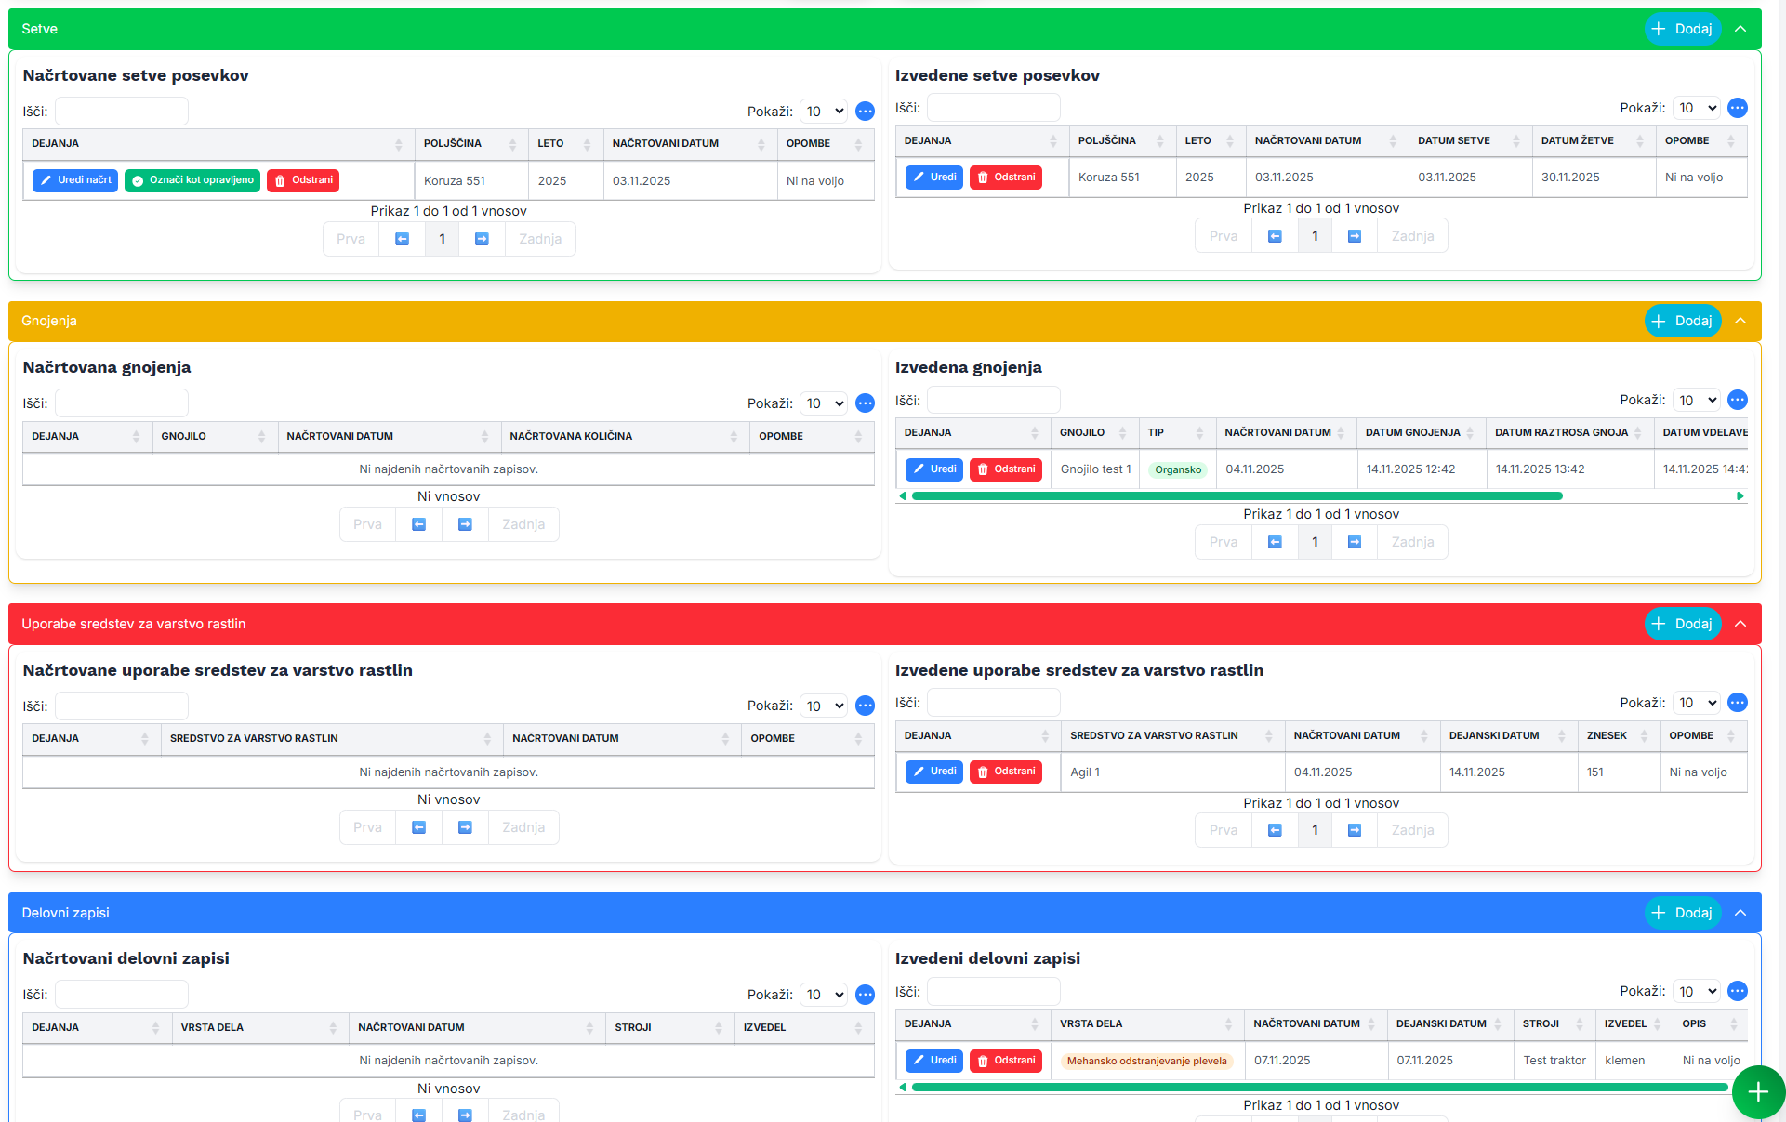Go to next page in Načrtovane setve
Image resolution: width=1786 pixels, height=1122 pixels.
tap(482, 239)
